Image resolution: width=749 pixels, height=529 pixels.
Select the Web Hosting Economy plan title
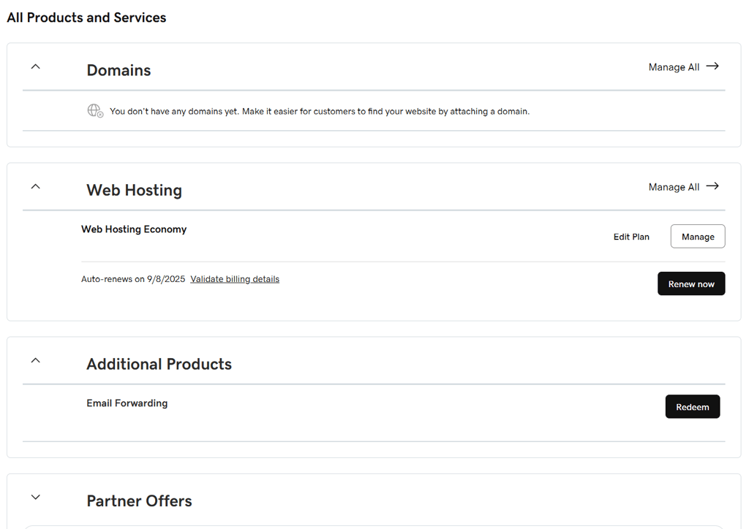click(x=134, y=229)
